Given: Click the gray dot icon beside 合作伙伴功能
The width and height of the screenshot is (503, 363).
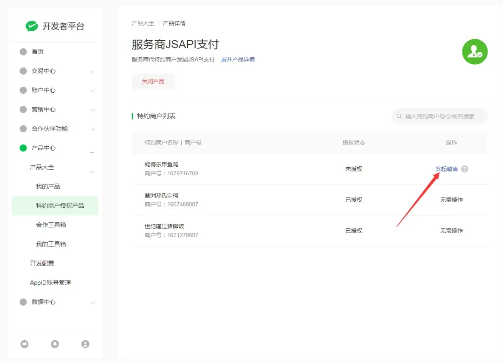Looking at the screenshot, I should (23, 129).
